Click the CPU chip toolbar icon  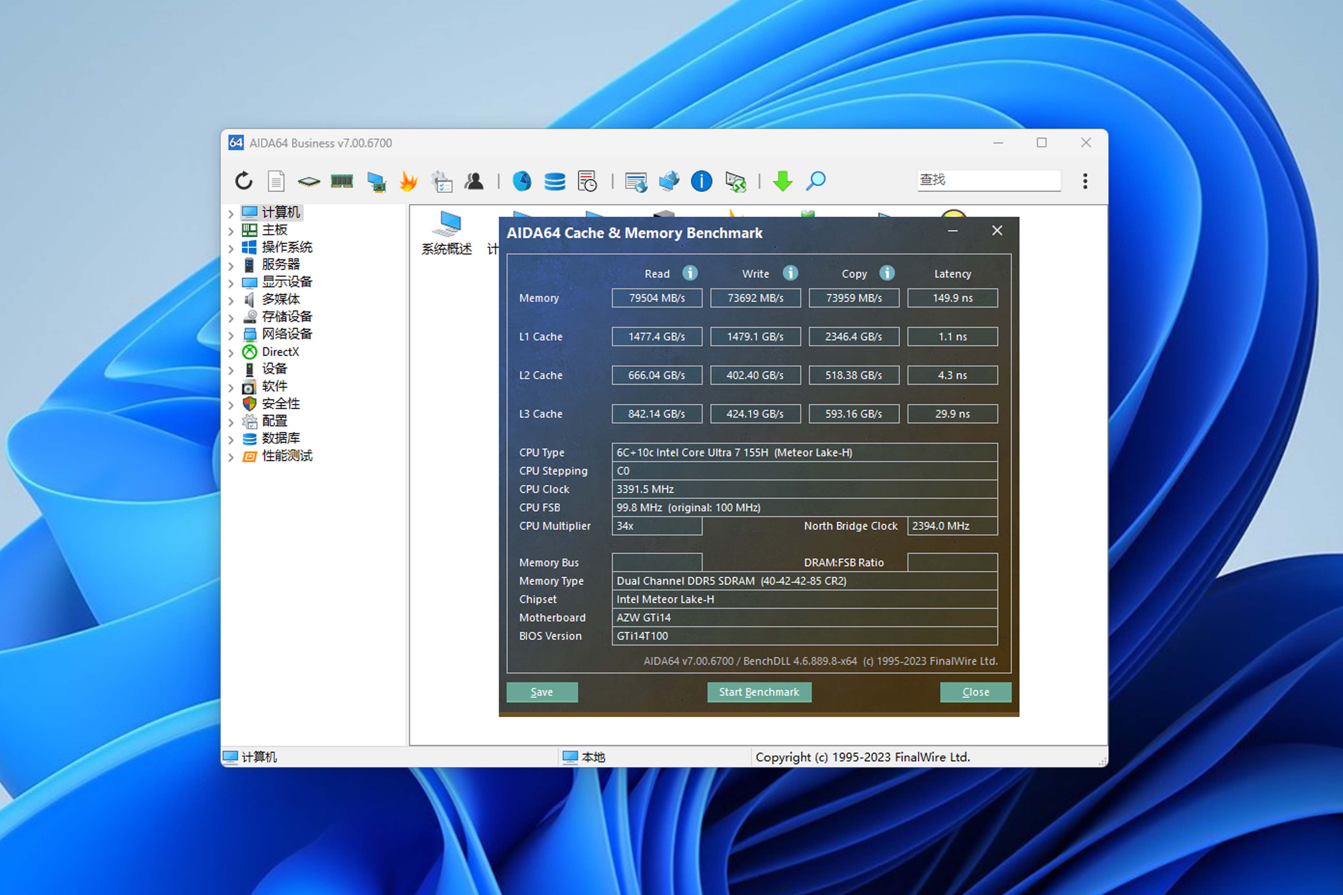click(x=309, y=181)
